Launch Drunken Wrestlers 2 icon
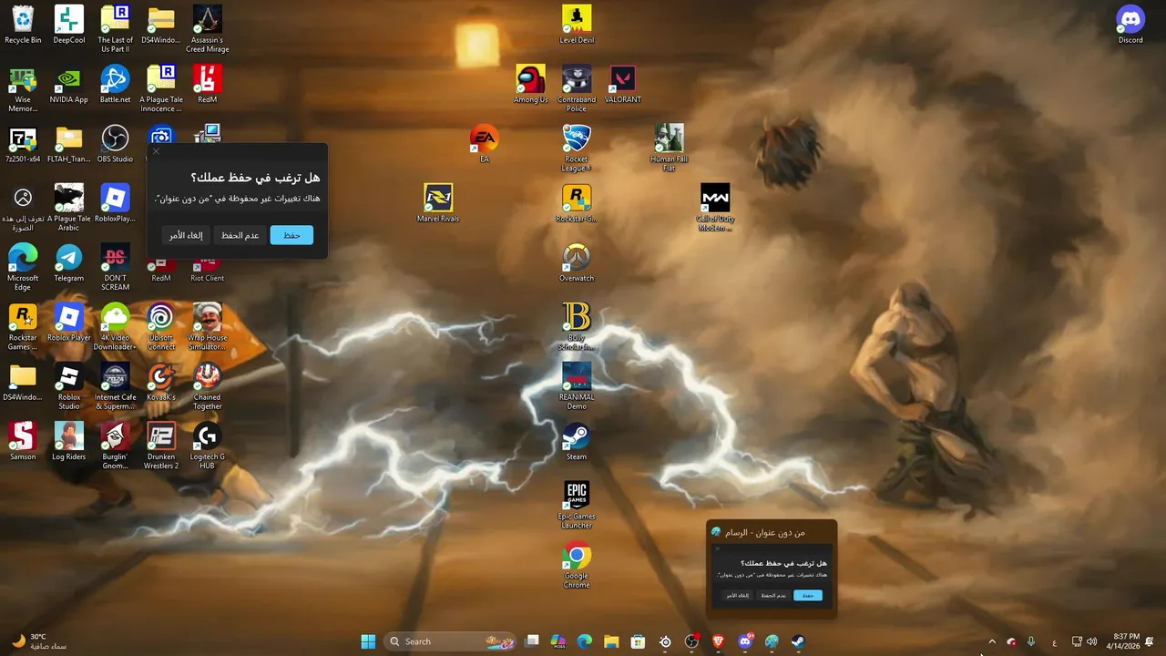The width and height of the screenshot is (1166, 656). [161, 446]
